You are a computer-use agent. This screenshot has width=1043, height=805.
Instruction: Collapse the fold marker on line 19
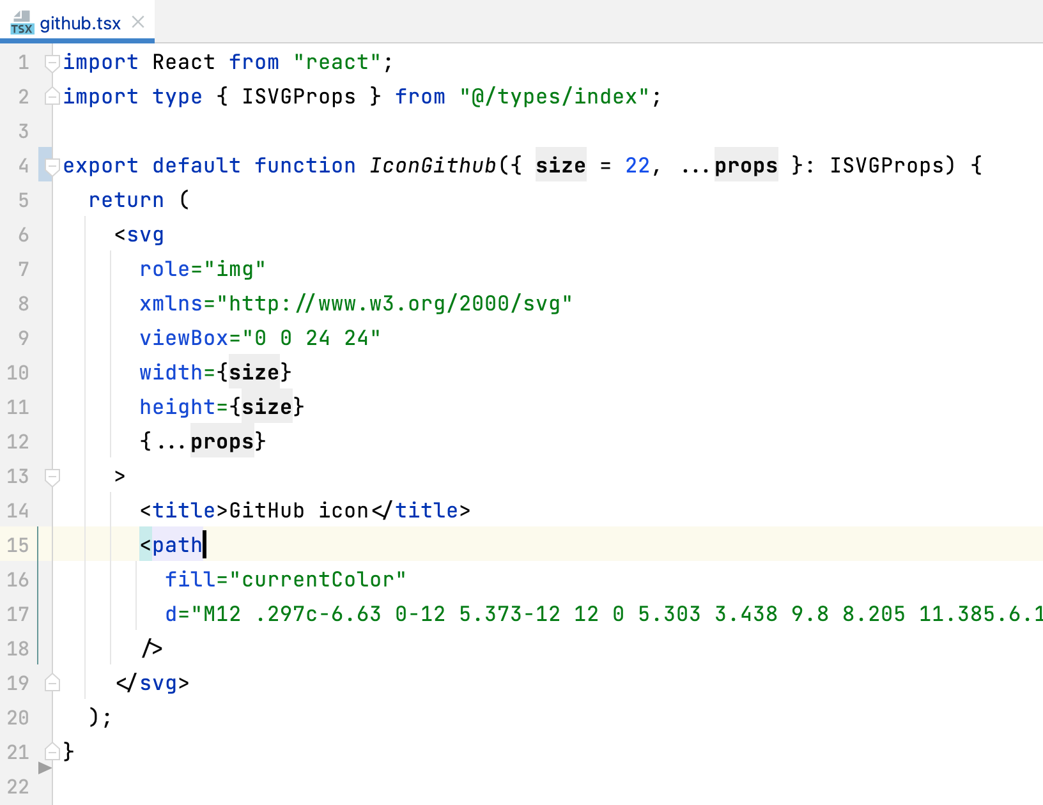pos(52,683)
